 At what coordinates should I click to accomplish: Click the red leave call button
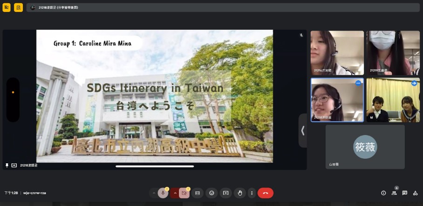tap(266, 193)
